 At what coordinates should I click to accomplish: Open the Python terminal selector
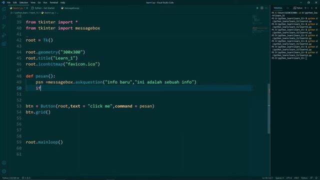pos(298,8)
